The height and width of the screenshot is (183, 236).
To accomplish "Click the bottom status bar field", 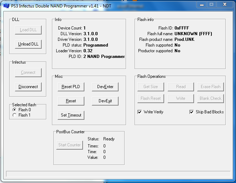I will (x=118, y=174).
